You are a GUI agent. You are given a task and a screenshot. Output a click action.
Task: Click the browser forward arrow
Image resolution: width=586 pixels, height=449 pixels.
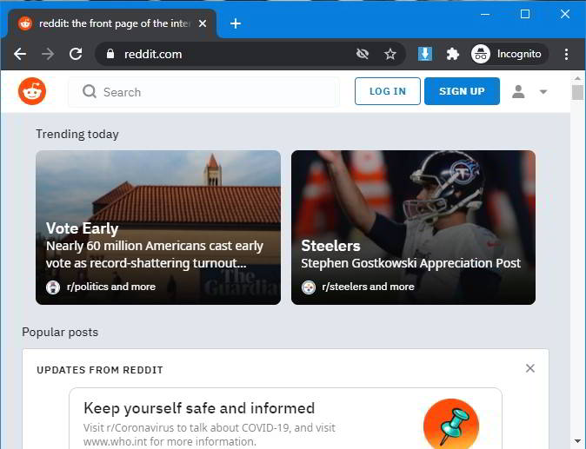pos(48,54)
